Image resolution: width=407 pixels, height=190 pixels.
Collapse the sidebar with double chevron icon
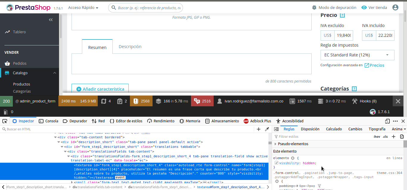51,20
